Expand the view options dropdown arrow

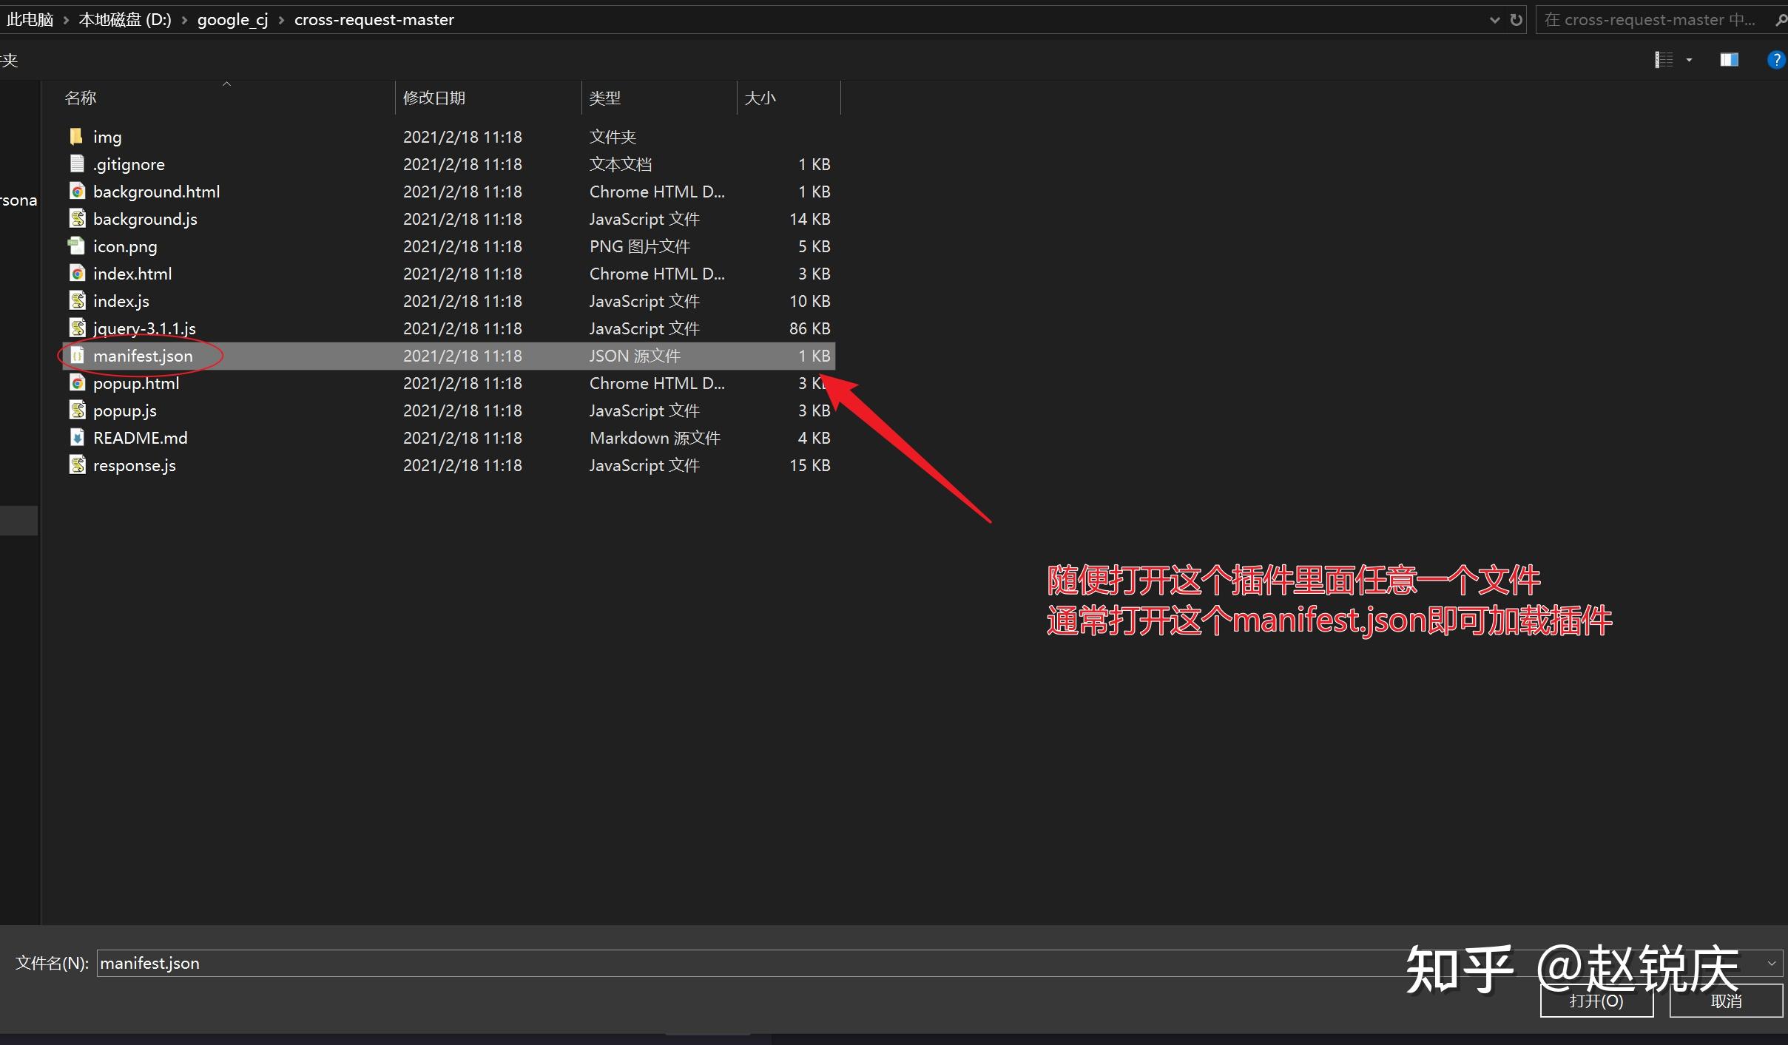coord(1689,60)
